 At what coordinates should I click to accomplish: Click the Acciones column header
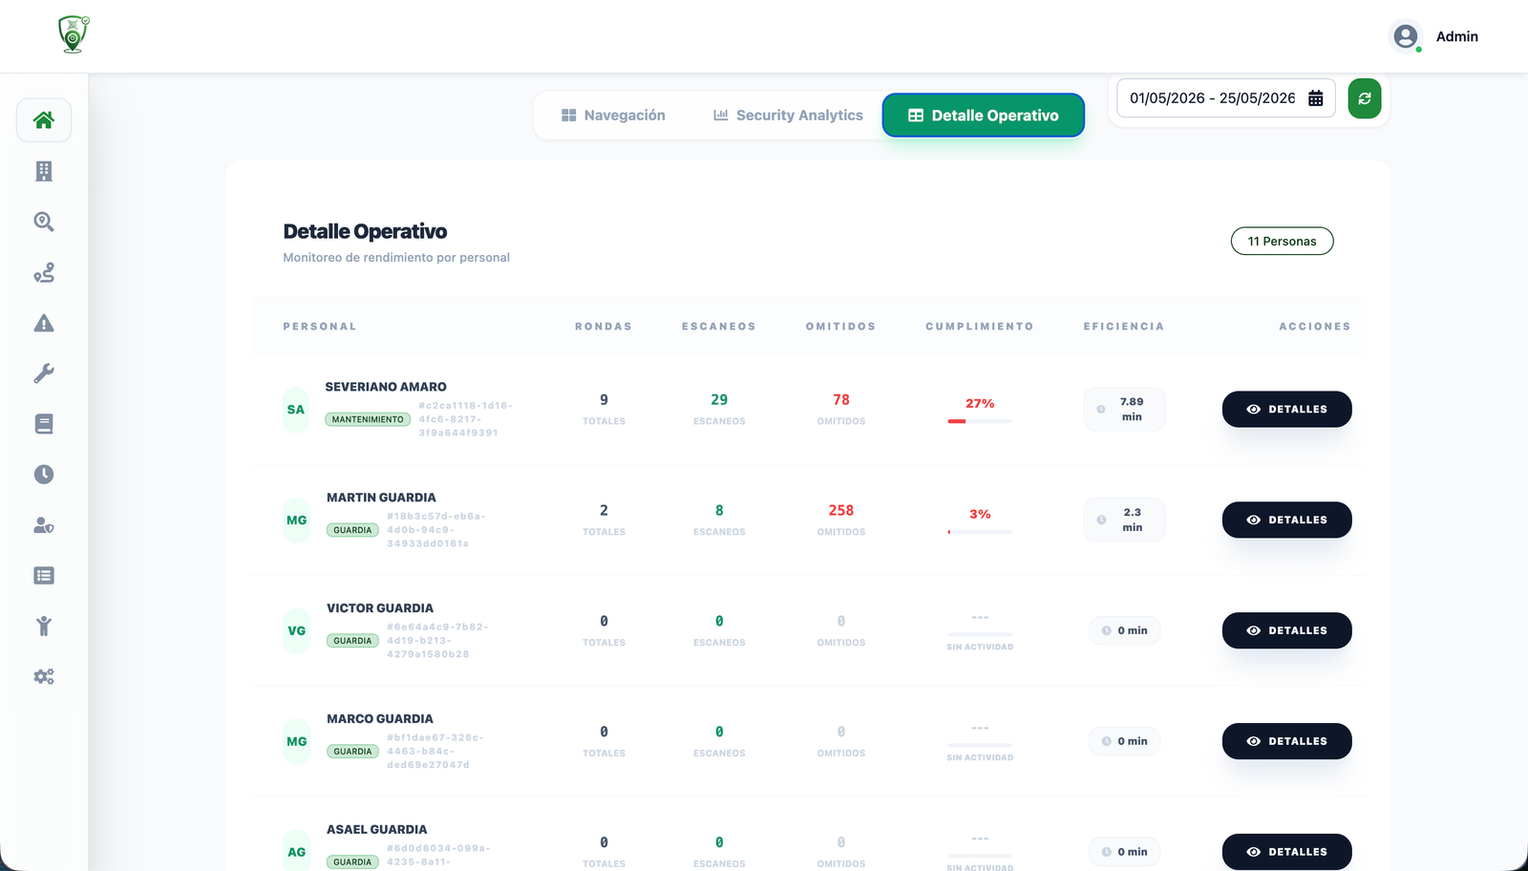[1315, 327]
